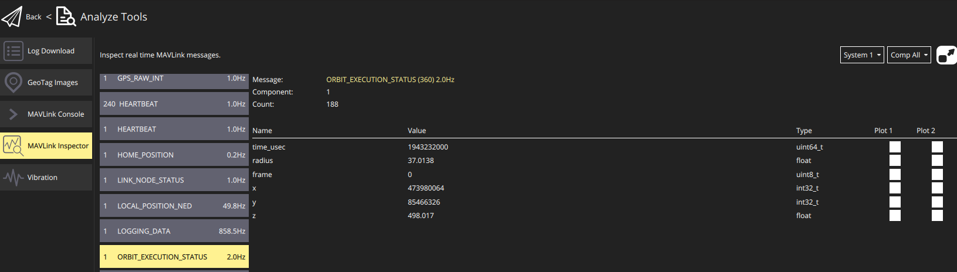
Task: Enable Plot 1 checkbox for time_usec
Action: [x=895, y=147]
